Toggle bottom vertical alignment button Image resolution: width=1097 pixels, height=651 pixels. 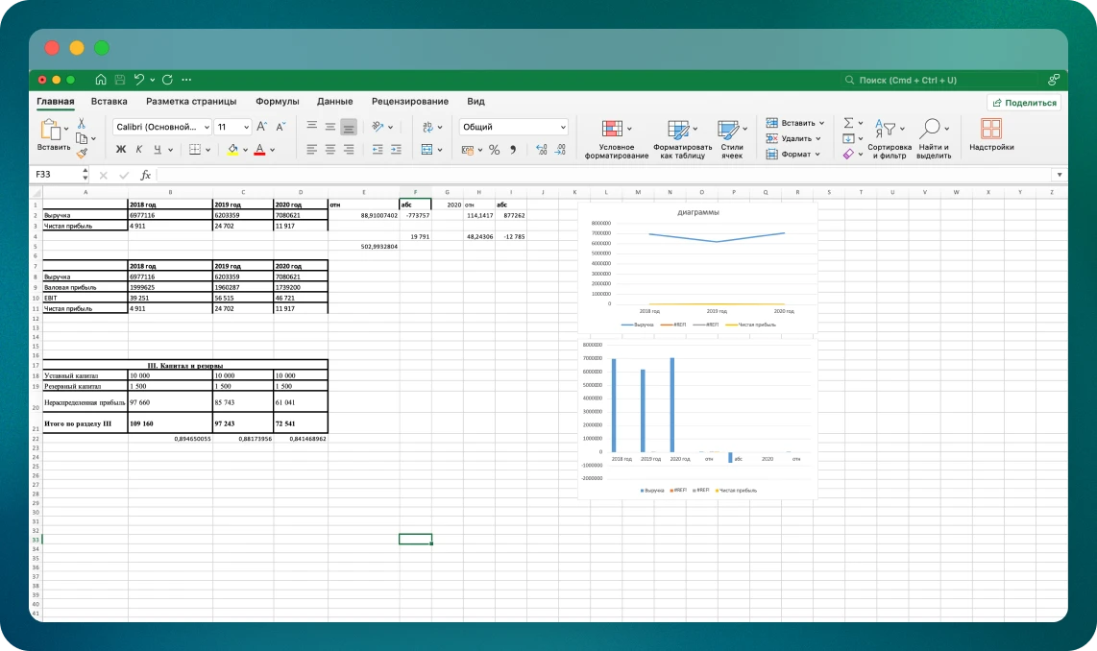pos(348,127)
